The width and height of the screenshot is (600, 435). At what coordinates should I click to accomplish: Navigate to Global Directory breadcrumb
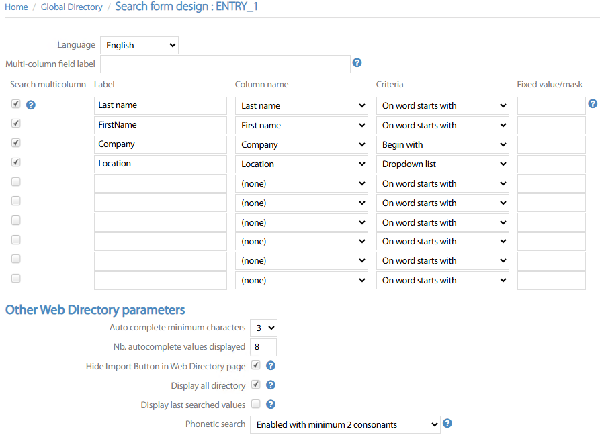click(71, 7)
